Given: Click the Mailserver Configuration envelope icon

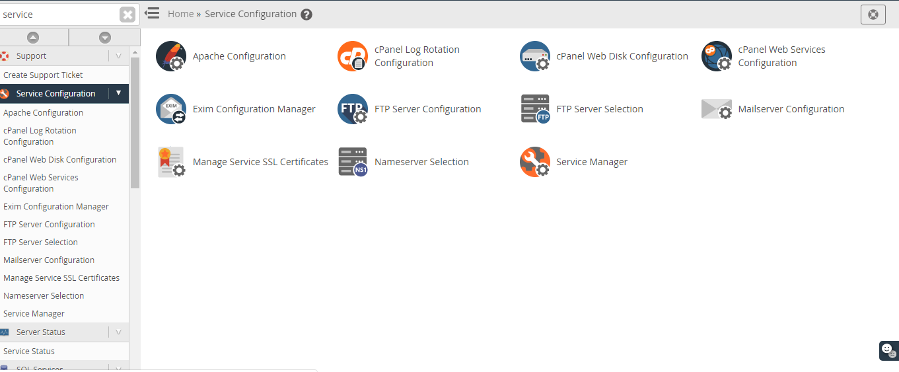Looking at the screenshot, I should pos(717,109).
